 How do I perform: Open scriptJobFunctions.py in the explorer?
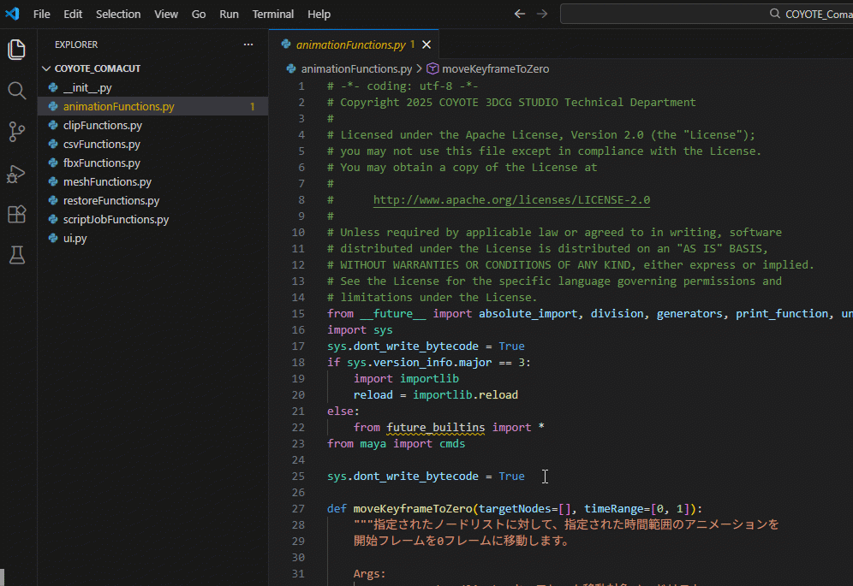point(116,220)
